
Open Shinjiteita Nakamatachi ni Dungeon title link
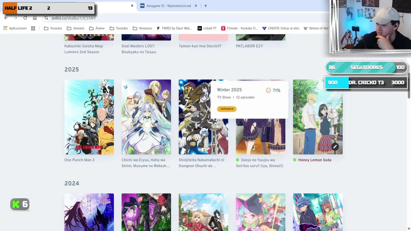pos(201,163)
